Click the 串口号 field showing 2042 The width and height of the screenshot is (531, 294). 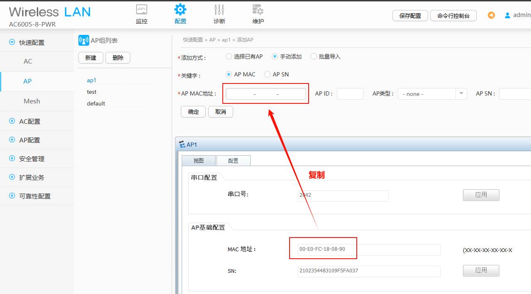tap(343, 196)
